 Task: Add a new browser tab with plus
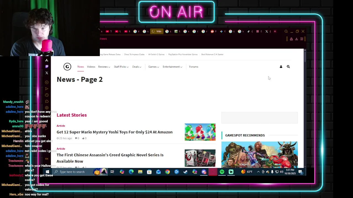coord(275,31)
